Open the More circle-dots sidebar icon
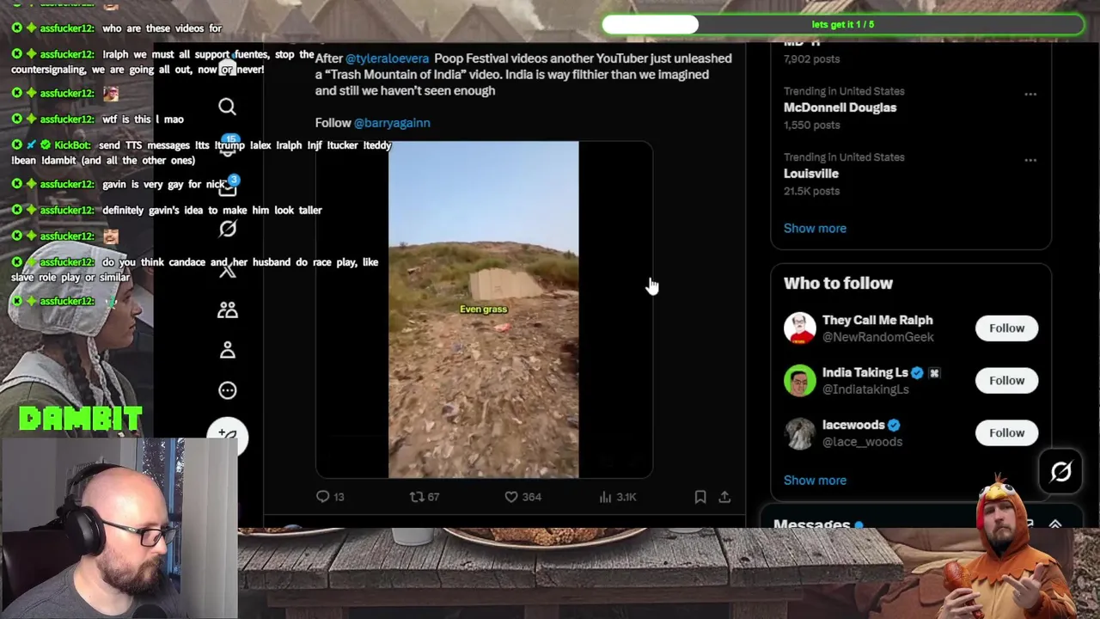The height and width of the screenshot is (619, 1100). tap(227, 390)
